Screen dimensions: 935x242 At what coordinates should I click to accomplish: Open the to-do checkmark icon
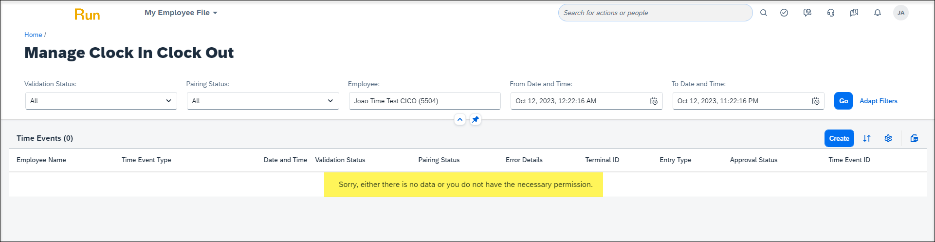(x=784, y=13)
